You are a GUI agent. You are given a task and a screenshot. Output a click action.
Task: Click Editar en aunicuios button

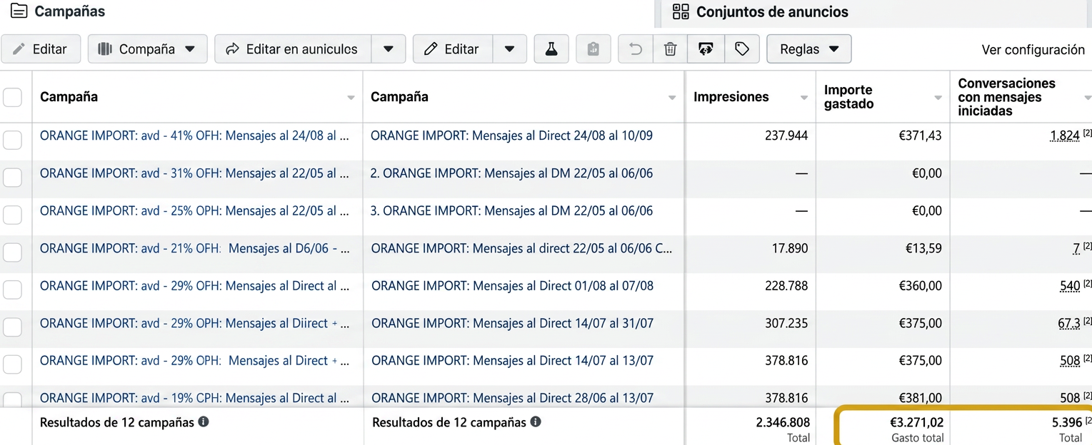(x=293, y=49)
